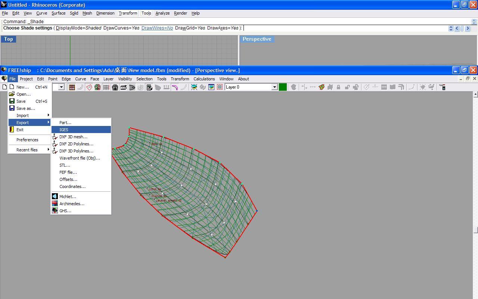This screenshot has height=299, width=478.
Task: Click the hydrostatics calculator icon
Action: (149, 87)
